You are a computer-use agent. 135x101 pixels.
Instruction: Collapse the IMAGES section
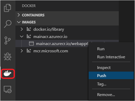click(x=19, y=22)
